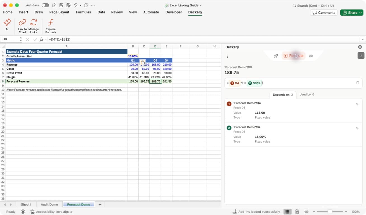Click the macro record icon in status bar

(x=23, y=212)
